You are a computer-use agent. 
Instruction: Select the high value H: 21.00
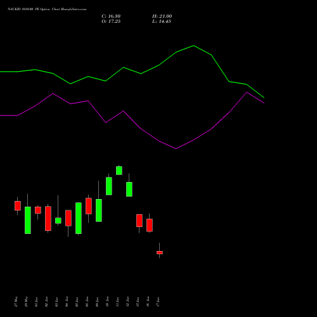(162, 16)
